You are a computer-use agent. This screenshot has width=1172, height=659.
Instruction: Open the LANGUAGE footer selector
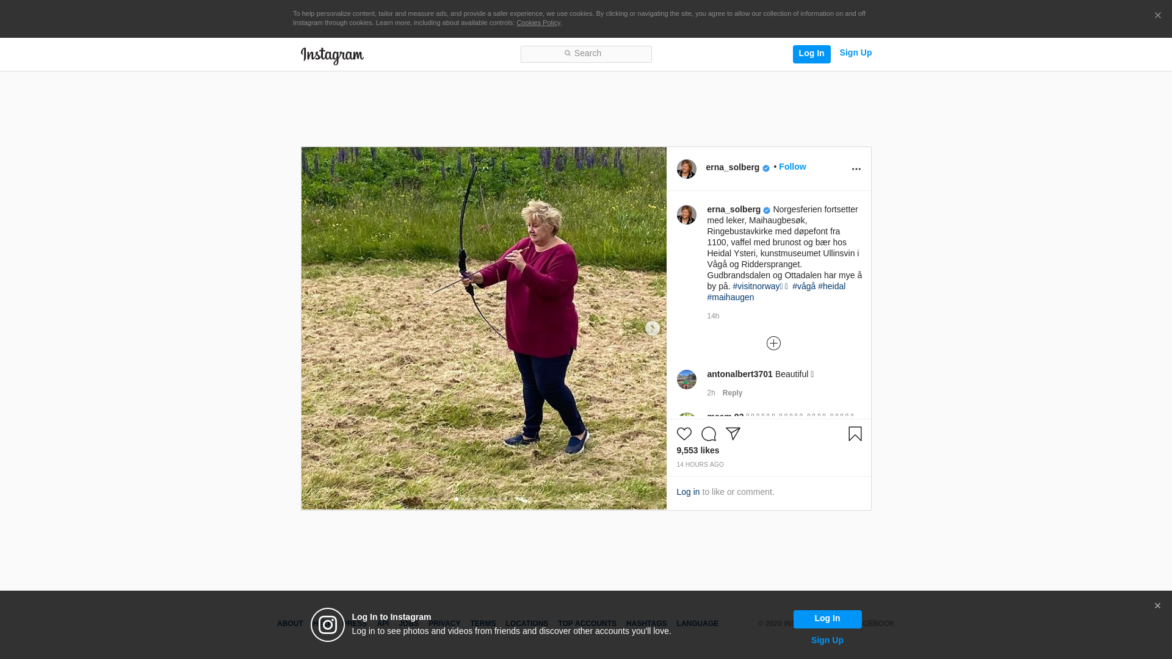(x=698, y=624)
